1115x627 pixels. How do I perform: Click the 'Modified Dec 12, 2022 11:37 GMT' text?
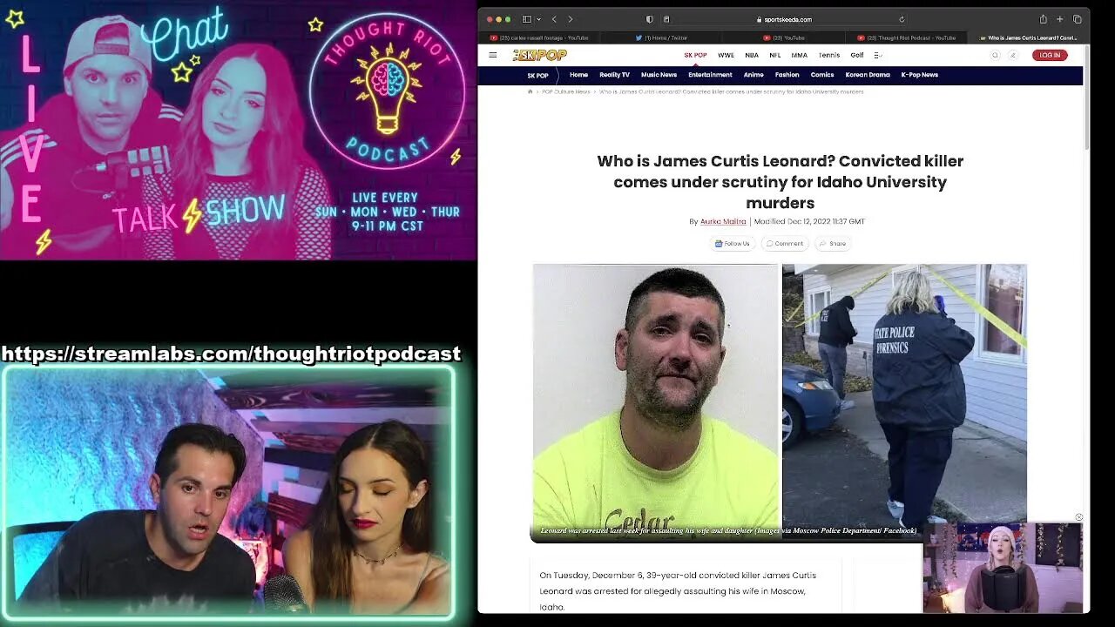click(809, 221)
